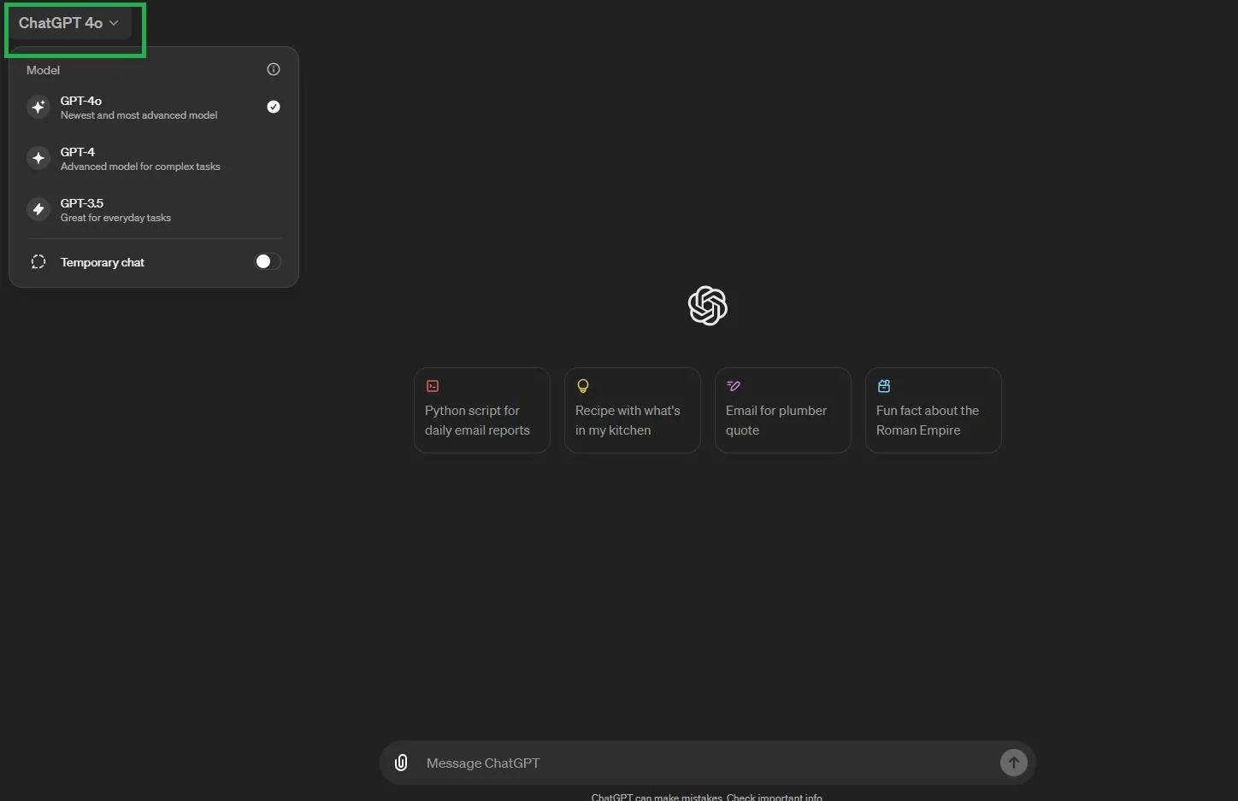Click the model info circle icon
This screenshot has width=1238, height=801.
click(x=274, y=69)
